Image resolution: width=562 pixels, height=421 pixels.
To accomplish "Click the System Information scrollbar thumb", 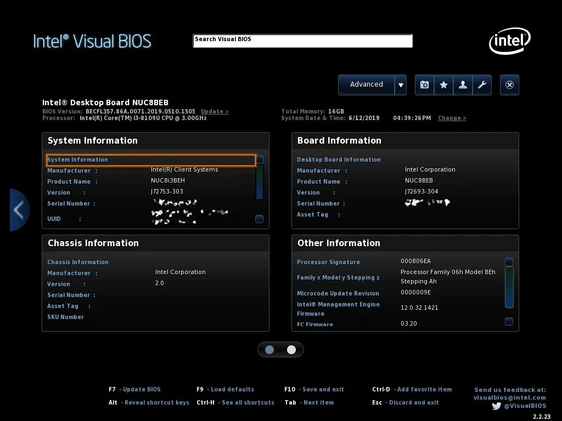I will point(260,182).
